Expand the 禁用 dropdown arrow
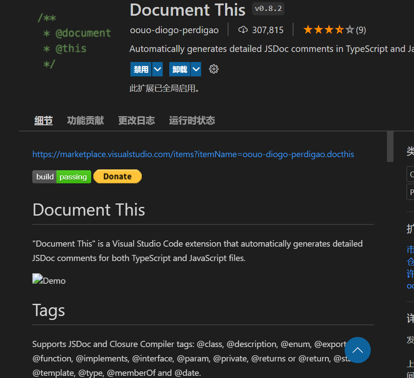The height and width of the screenshot is (378, 414). pyautogui.click(x=157, y=69)
